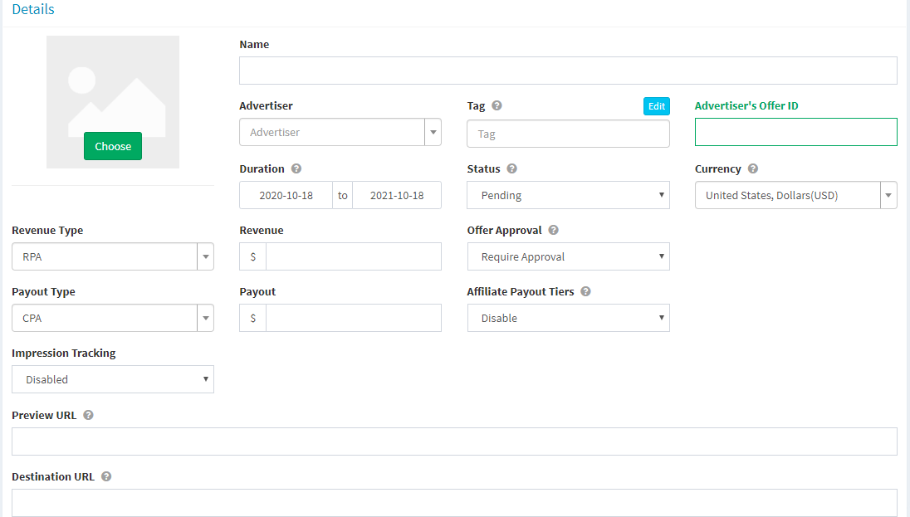The width and height of the screenshot is (910, 517).
Task: Expand the Payout Type CPA dropdown
Action: click(x=112, y=319)
